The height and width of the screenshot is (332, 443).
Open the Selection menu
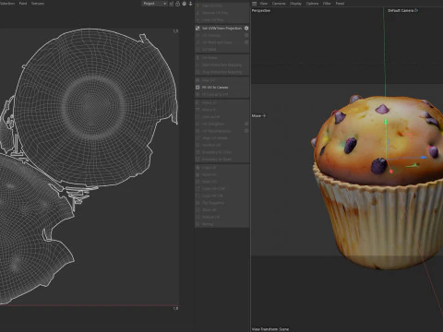point(6,4)
